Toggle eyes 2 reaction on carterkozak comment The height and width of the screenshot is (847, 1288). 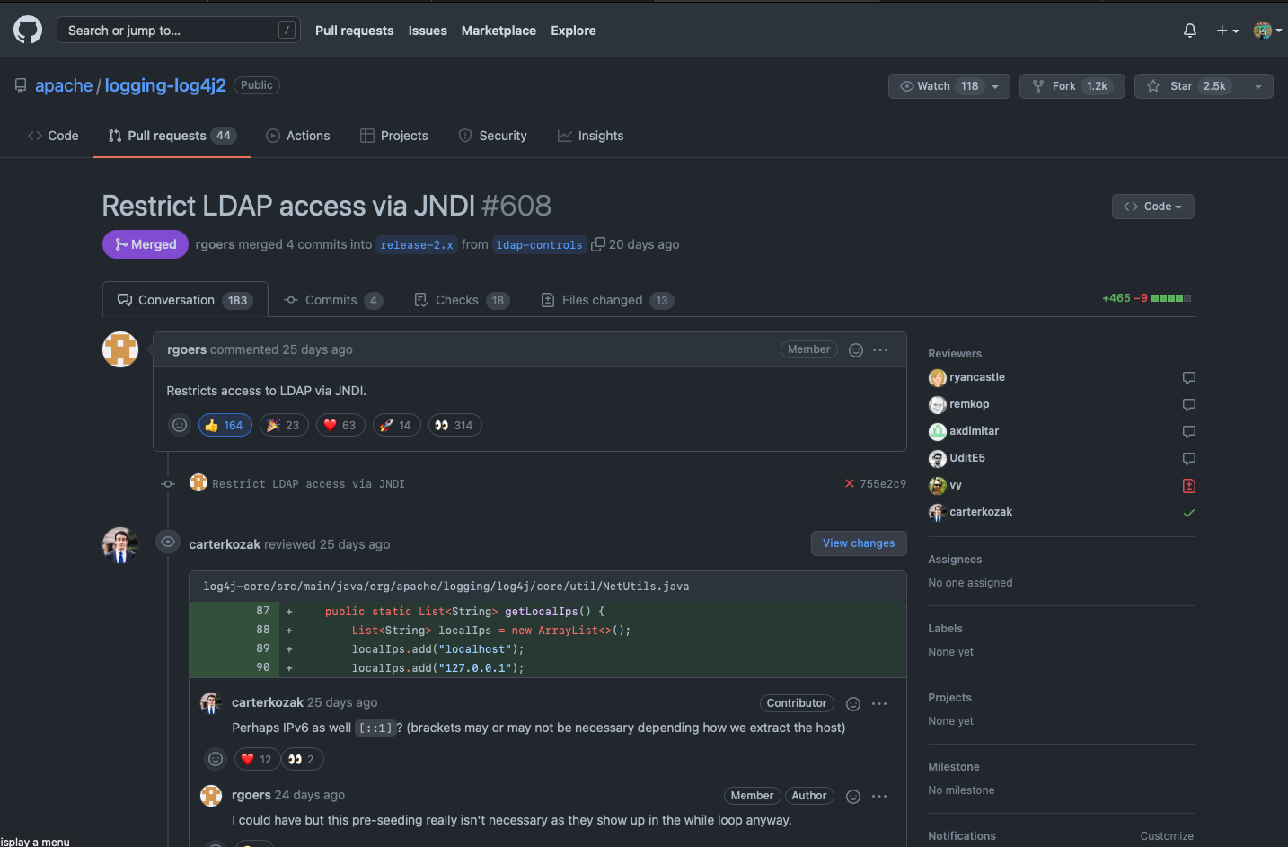click(303, 759)
